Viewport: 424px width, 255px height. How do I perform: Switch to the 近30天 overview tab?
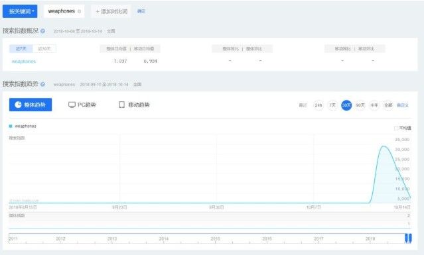(x=44, y=49)
